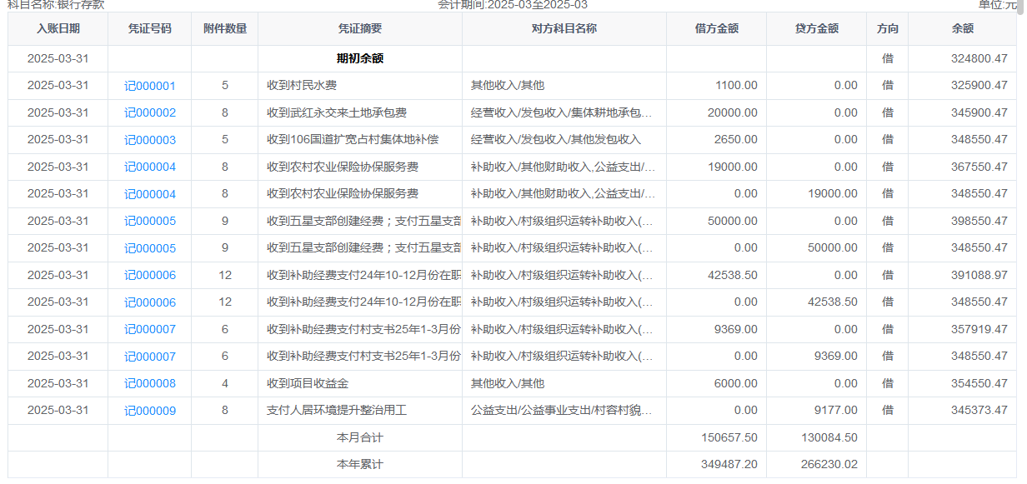This screenshot has width=1027, height=484.
Task: Select the 借方金额 column header
Action: 717,29
